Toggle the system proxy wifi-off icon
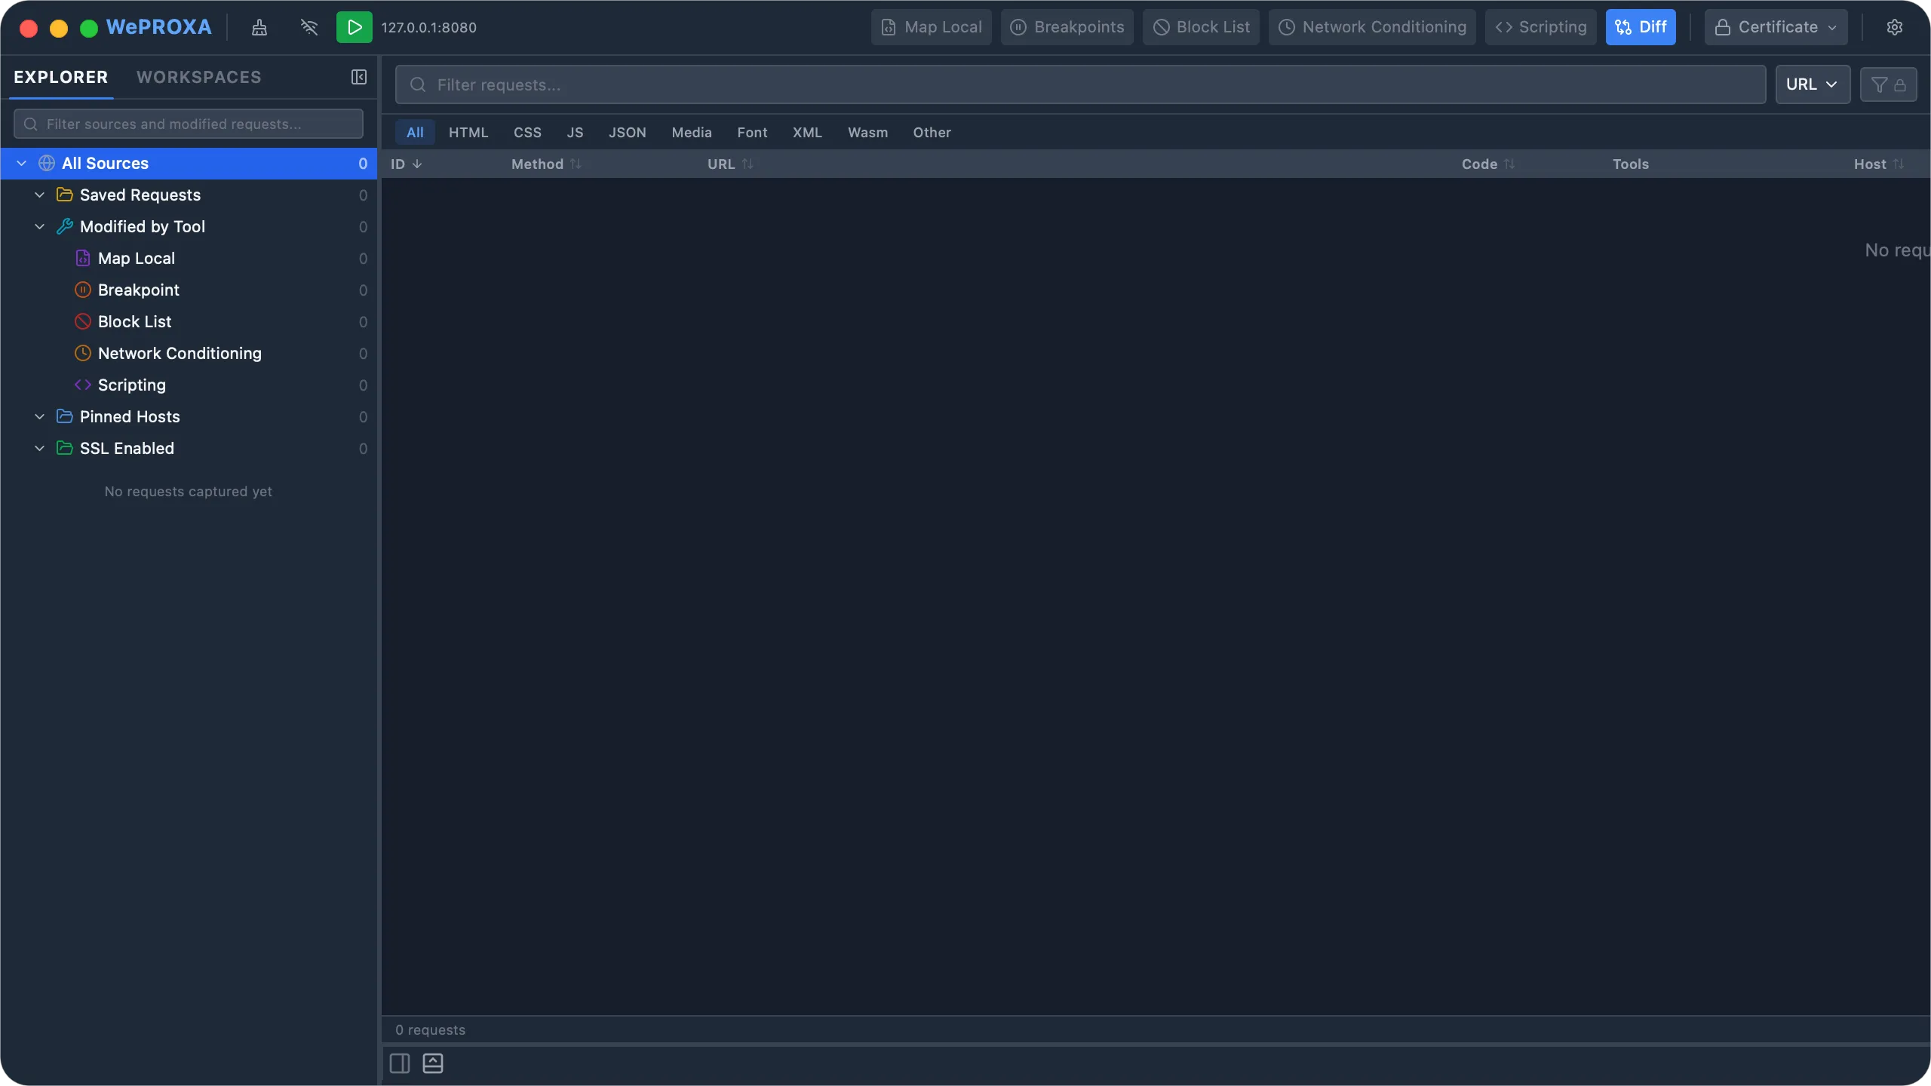The height and width of the screenshot is (1086, 1931). click(x=309, y=27)
